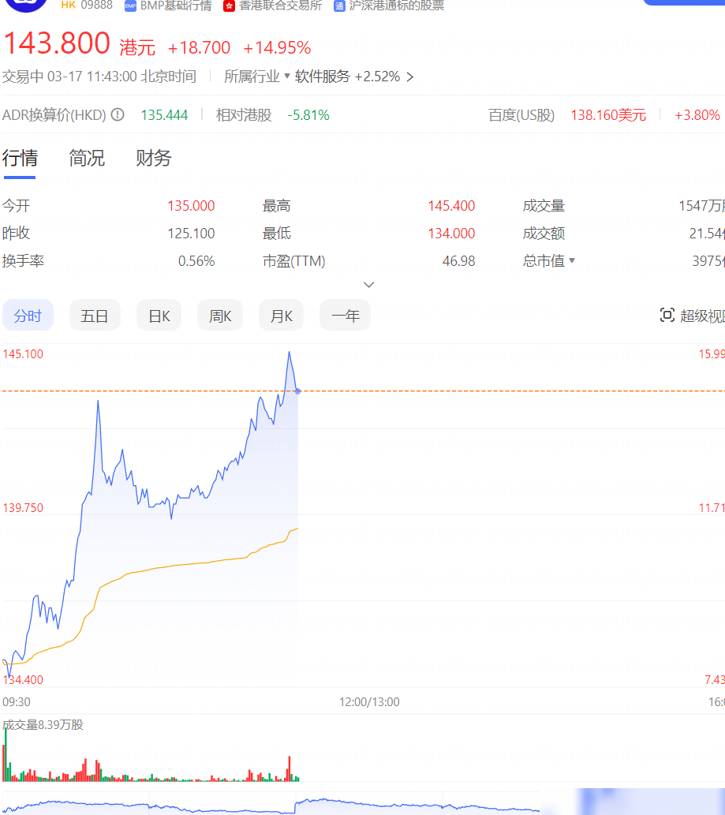This screenshot has height=815, width=725.
Task: Click the US price 138.160美元
Action: point(608,115)
